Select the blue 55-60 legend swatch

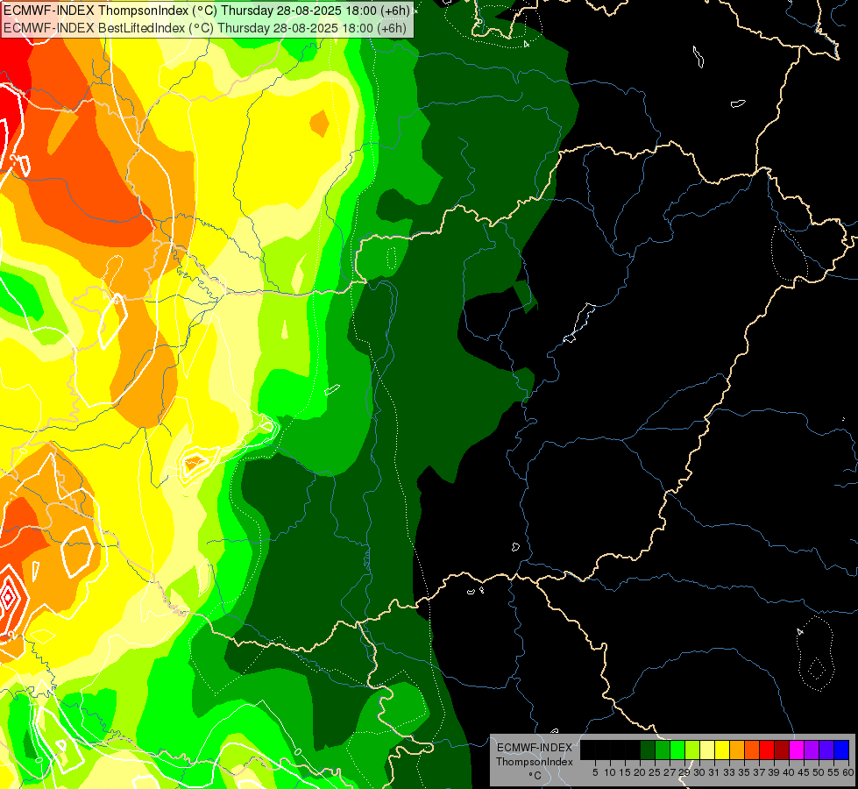[841, 750]
